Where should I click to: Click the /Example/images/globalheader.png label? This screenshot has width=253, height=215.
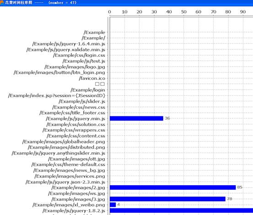(x=64, y=142)
